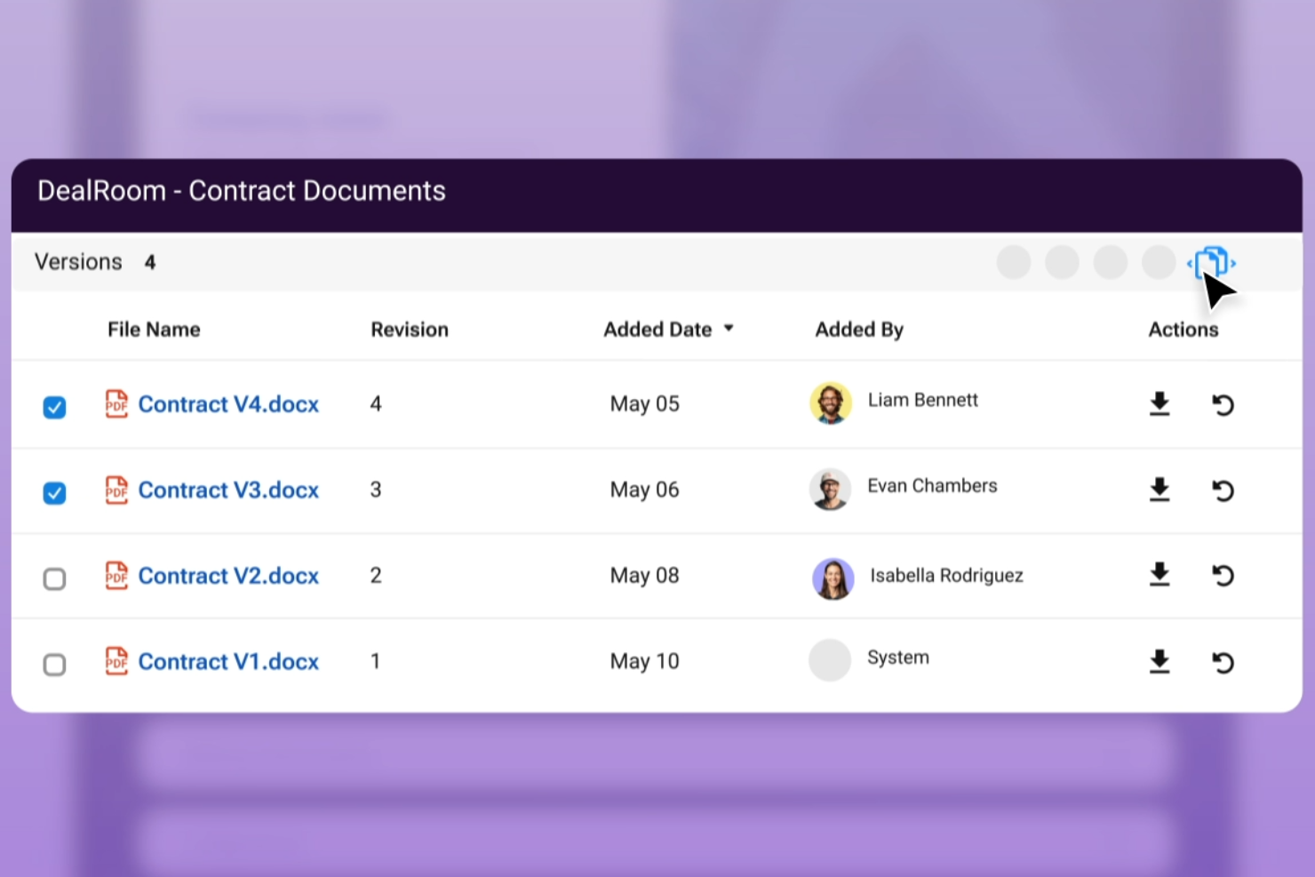Download the Contract V1.docx version
Image resolution: width=1315 pixels, height=877 pixels.
point(1160,661)
